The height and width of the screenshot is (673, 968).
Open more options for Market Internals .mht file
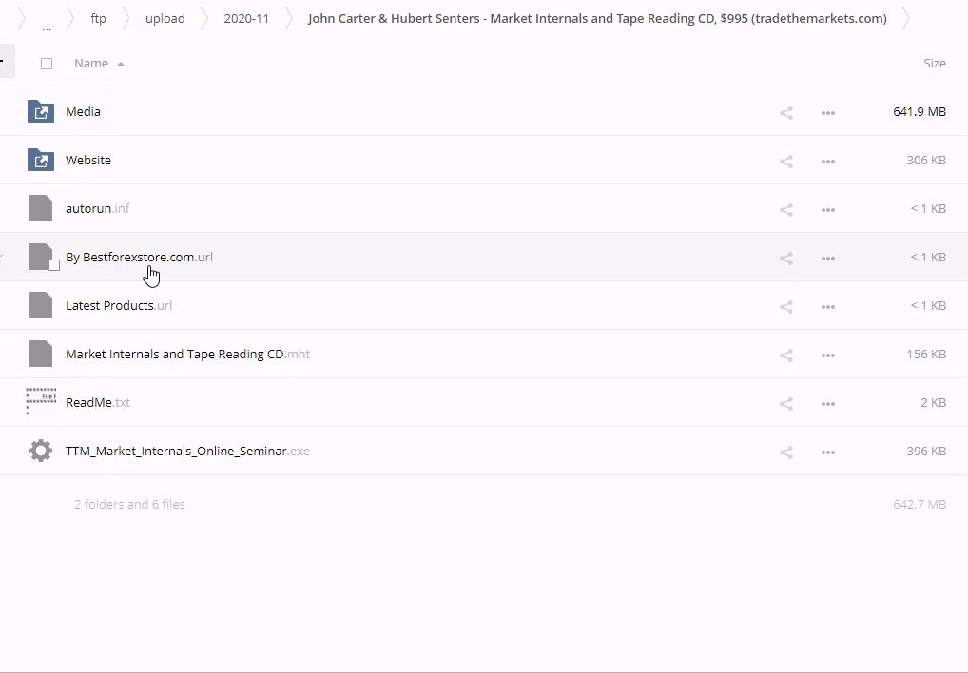pos(827,355)
